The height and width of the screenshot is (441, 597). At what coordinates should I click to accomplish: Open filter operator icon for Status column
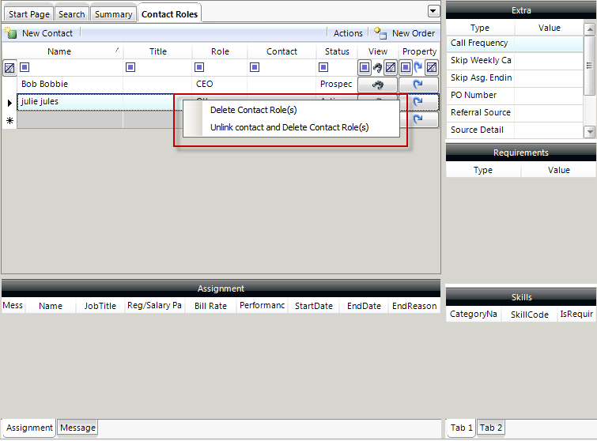323,67
